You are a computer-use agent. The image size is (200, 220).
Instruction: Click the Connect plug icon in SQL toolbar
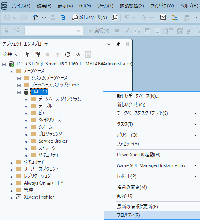pos(7,31)
